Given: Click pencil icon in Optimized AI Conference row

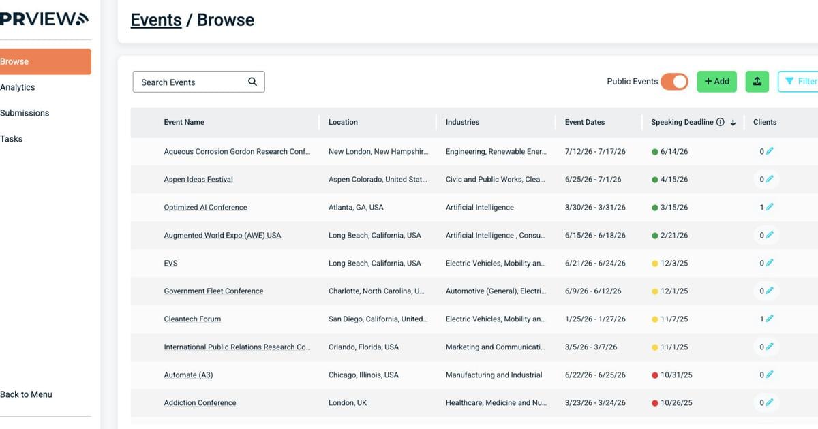Looking at the screenshot, I should coord(770,207).
